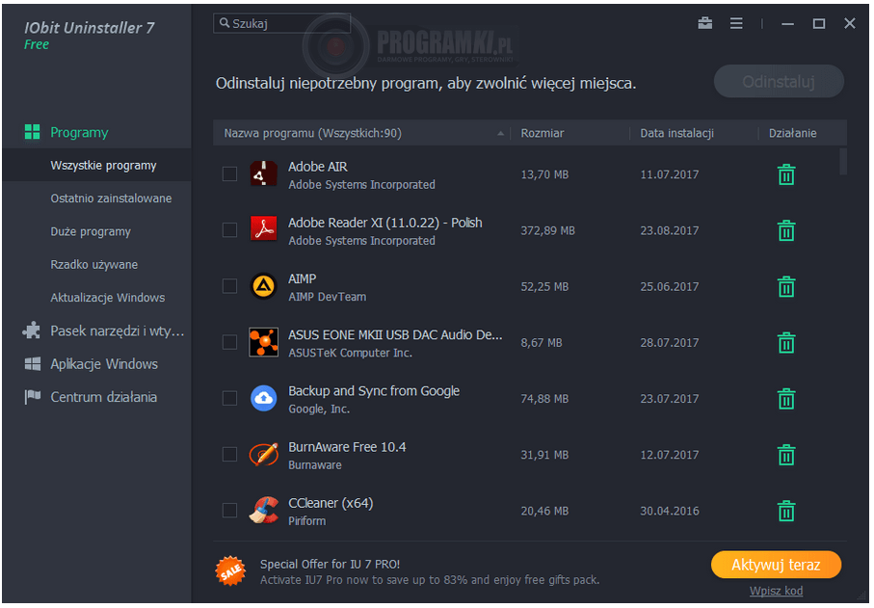
Task: Remove CCleaner (x64) with trash icon
Action: [x=786, y=511]
